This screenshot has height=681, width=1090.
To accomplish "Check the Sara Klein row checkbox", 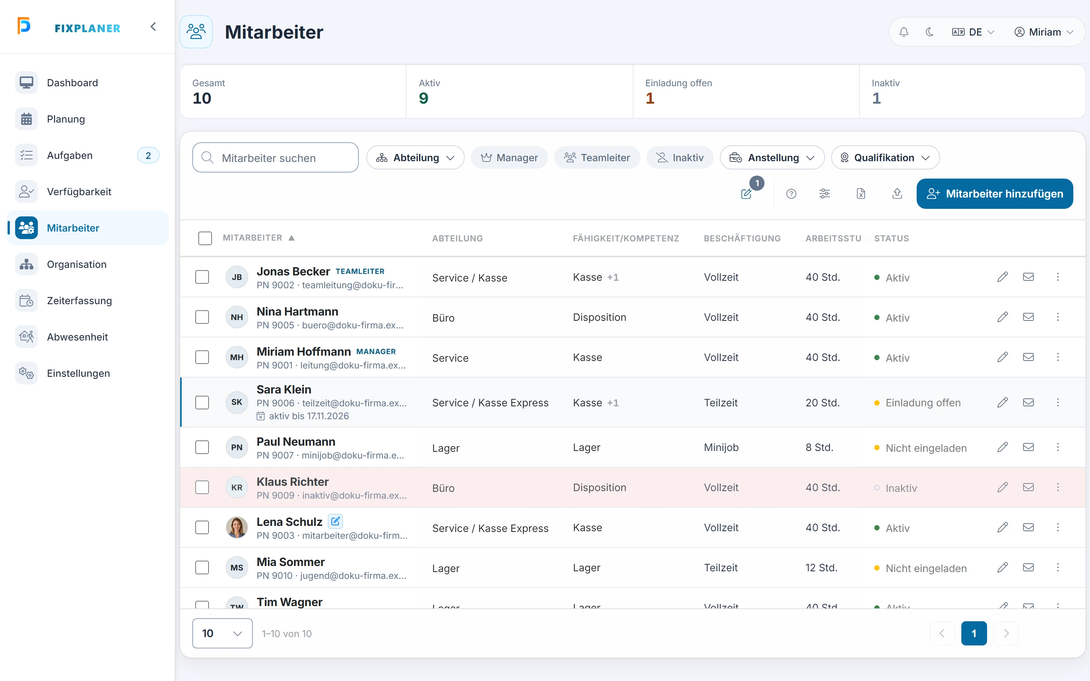I will click(x=202, y=402).
